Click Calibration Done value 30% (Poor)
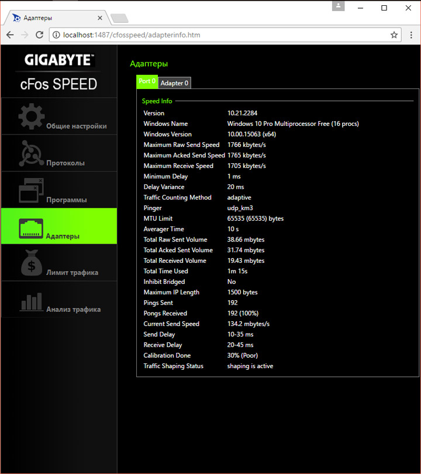 tap(243, 356)
